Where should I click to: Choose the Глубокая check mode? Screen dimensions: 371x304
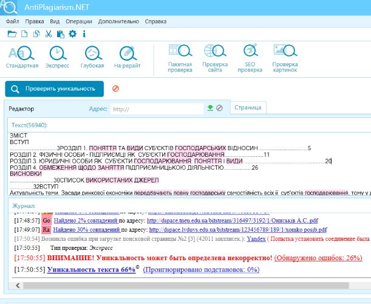92,57
